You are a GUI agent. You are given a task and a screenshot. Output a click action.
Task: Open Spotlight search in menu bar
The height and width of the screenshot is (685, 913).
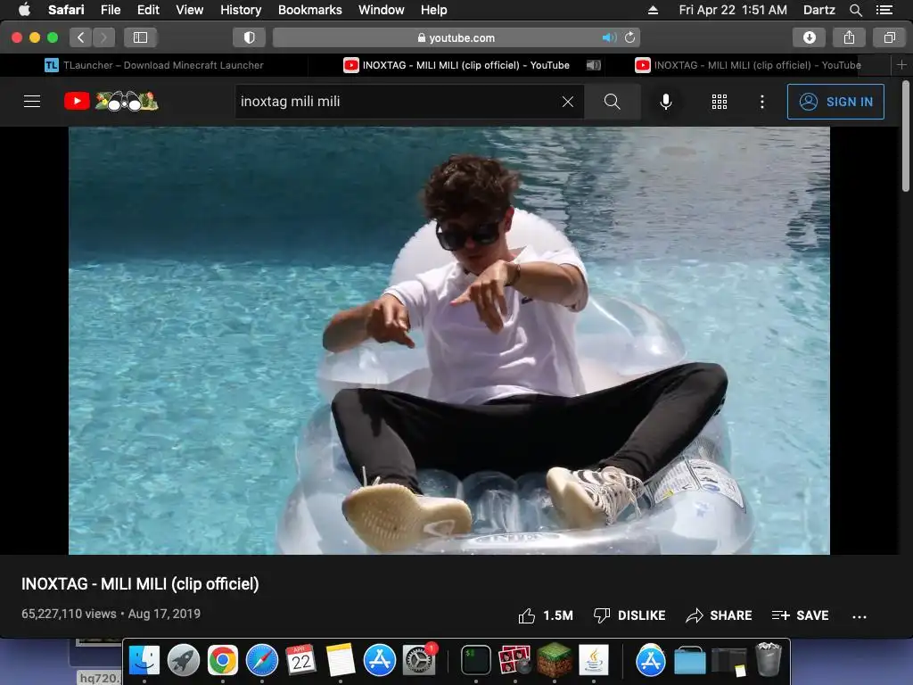click(x=855, y=10)
